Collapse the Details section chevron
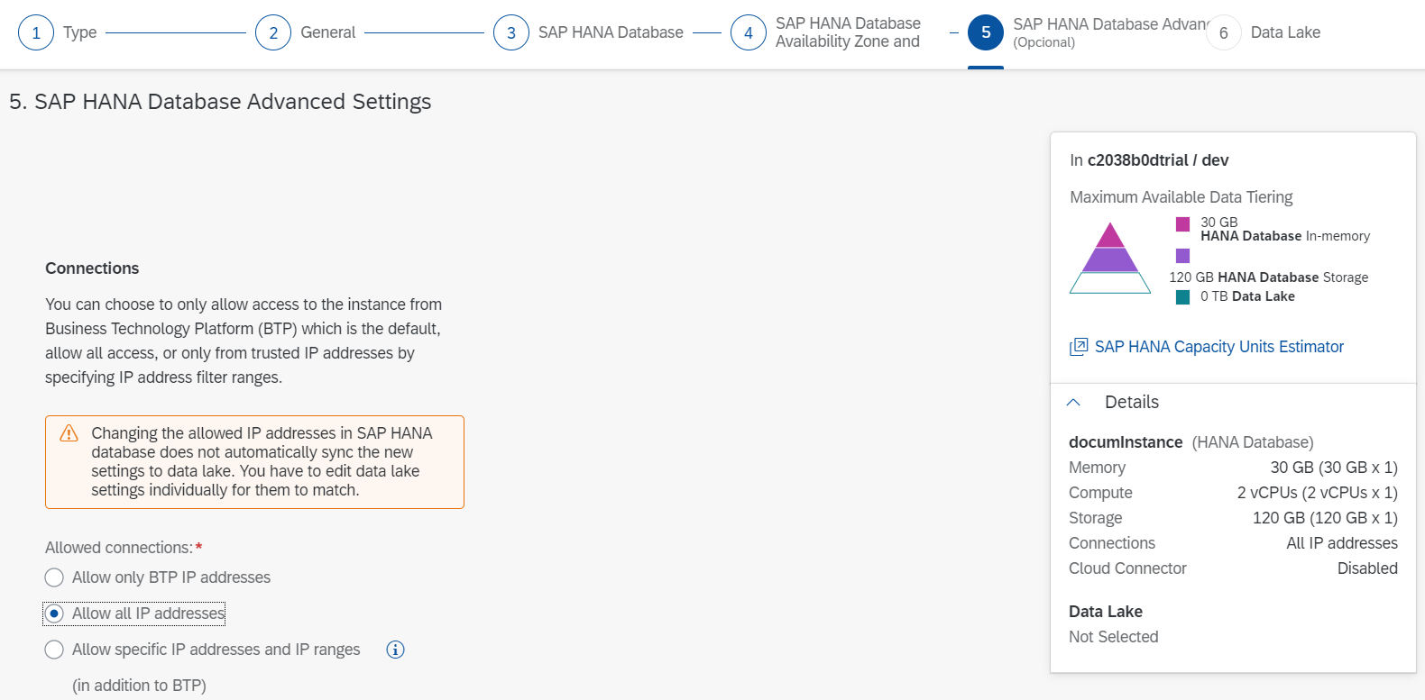The image size is (1425, 700). coord(1073,403)
